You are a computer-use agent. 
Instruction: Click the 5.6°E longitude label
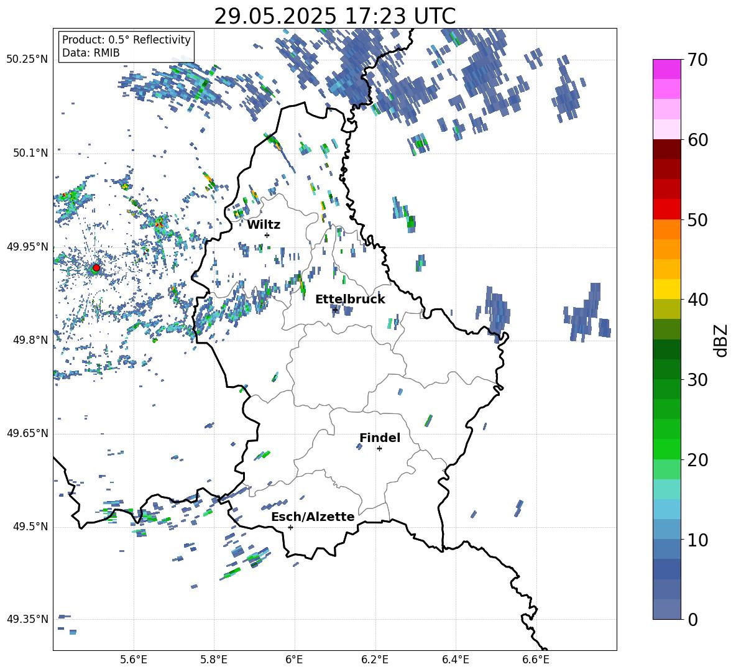[134, 660]
